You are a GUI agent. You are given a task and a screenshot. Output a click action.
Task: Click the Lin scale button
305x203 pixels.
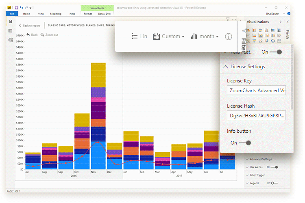139,37
